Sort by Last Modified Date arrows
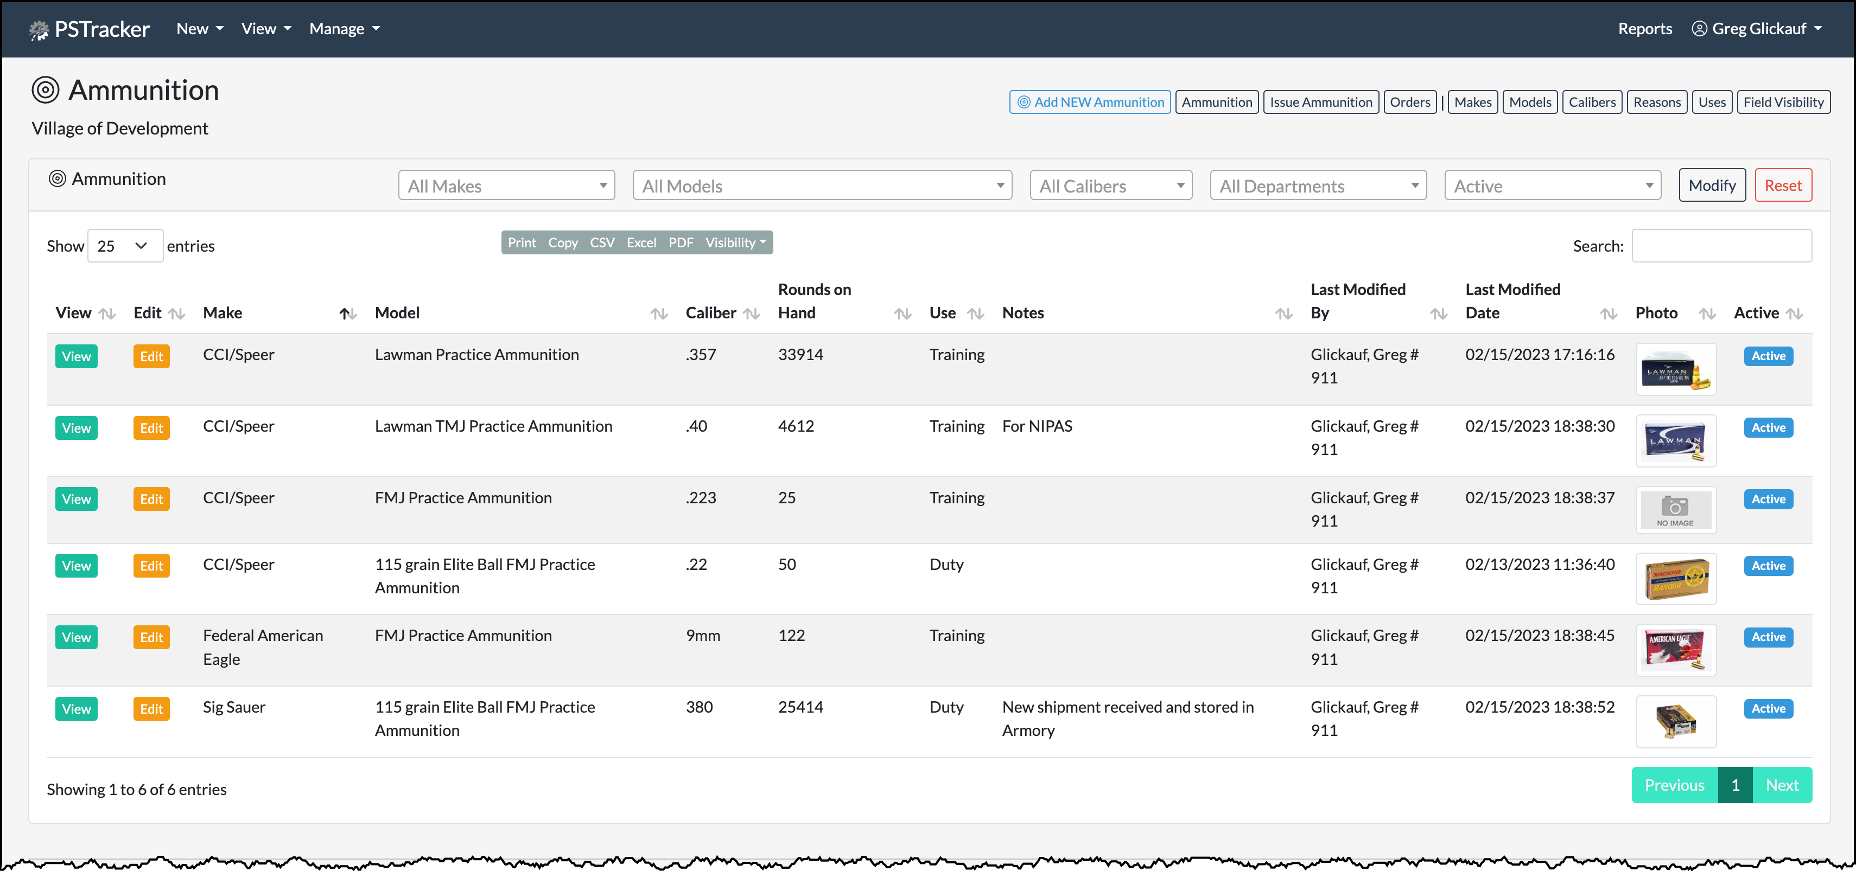The width and height of the screenshot is (1856, 871). point(1608,314)
